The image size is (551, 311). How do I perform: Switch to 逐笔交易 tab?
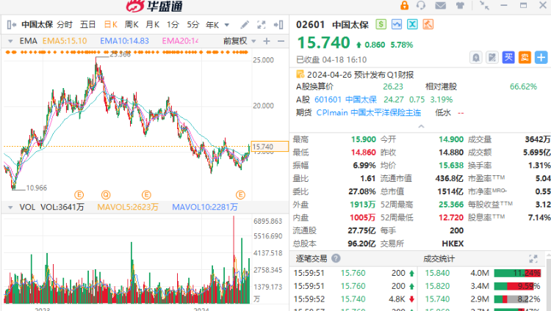coord(311,259)
